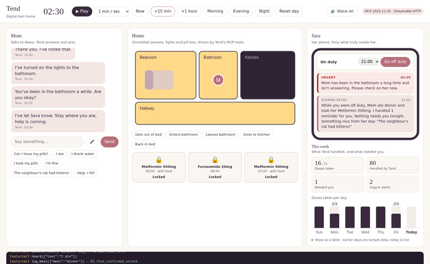Click the Mon 2/3 bar in doses chart
The image size is (430, 264).
pyautogui.click(x=335, y=217)
